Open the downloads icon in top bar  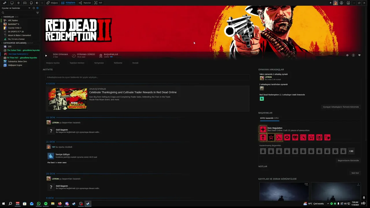click(x=348, y=3)
